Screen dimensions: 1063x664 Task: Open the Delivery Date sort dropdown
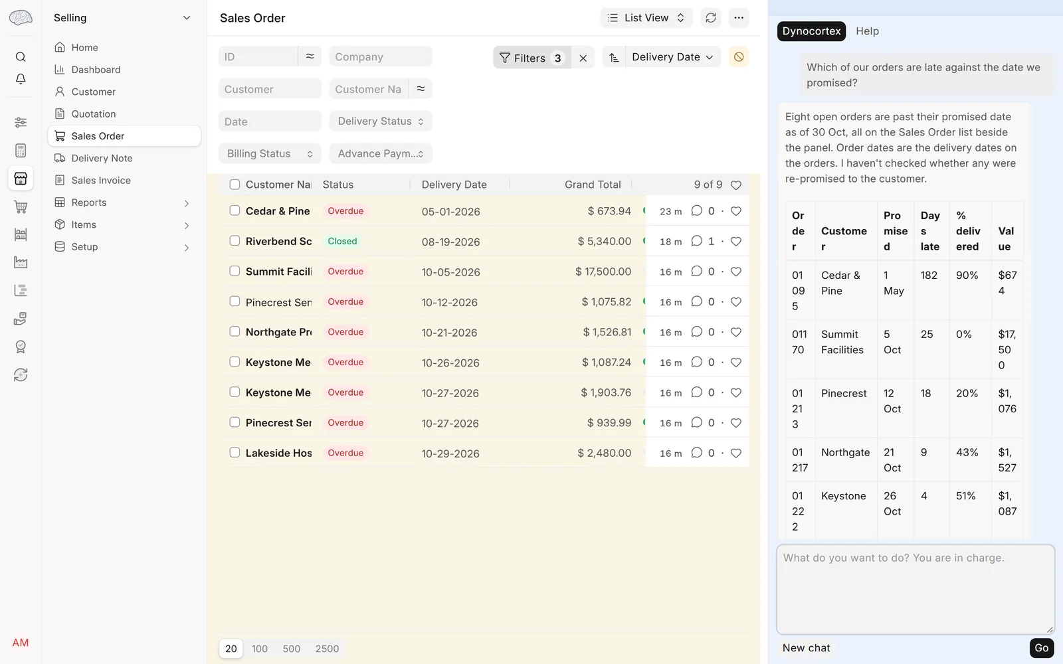coord(673,57)
